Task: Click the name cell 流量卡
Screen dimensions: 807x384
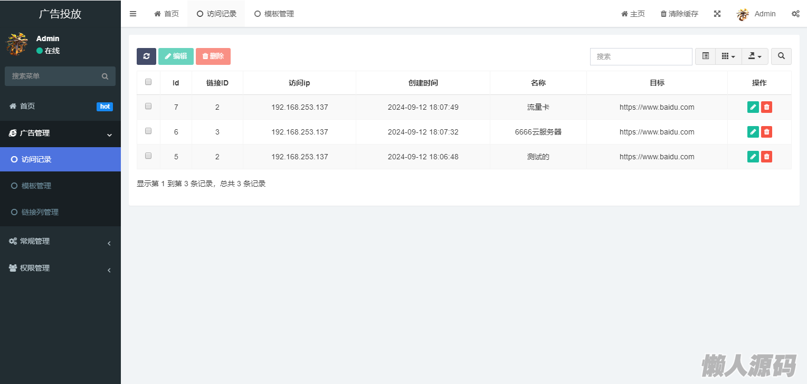Action: tap(538, 107)
